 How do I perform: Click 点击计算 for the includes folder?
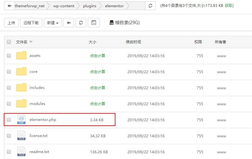pos(97,88)
